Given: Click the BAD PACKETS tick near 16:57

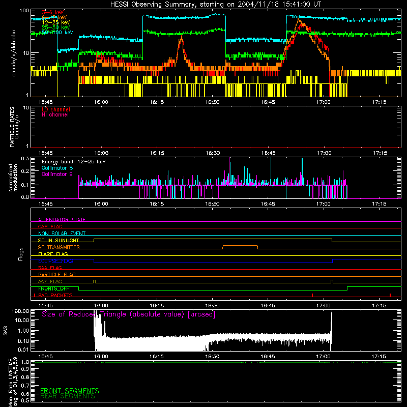Looking at the screenshot, I should click(x=312, y=295).
